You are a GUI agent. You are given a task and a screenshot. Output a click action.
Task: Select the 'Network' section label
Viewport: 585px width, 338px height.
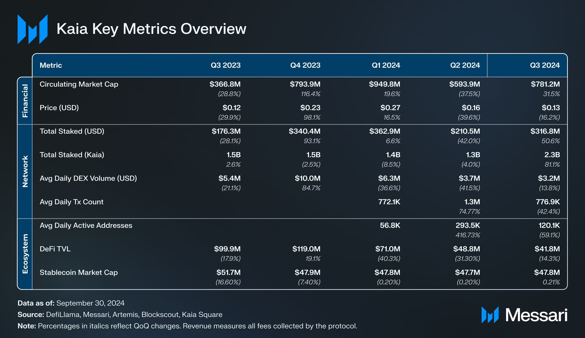click(x=25, y=171)
